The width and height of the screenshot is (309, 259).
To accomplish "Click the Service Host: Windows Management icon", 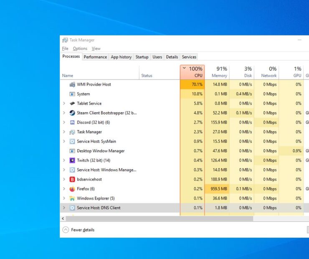I will [72, 170].
